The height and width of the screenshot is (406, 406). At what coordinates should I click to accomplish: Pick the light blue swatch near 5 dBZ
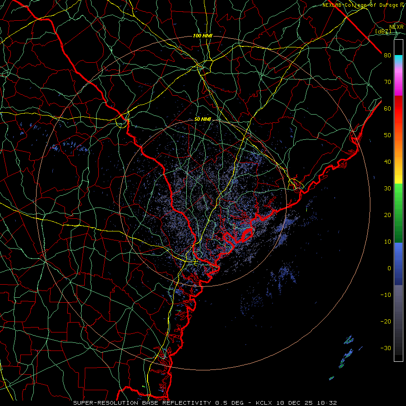tap(398, 255)
